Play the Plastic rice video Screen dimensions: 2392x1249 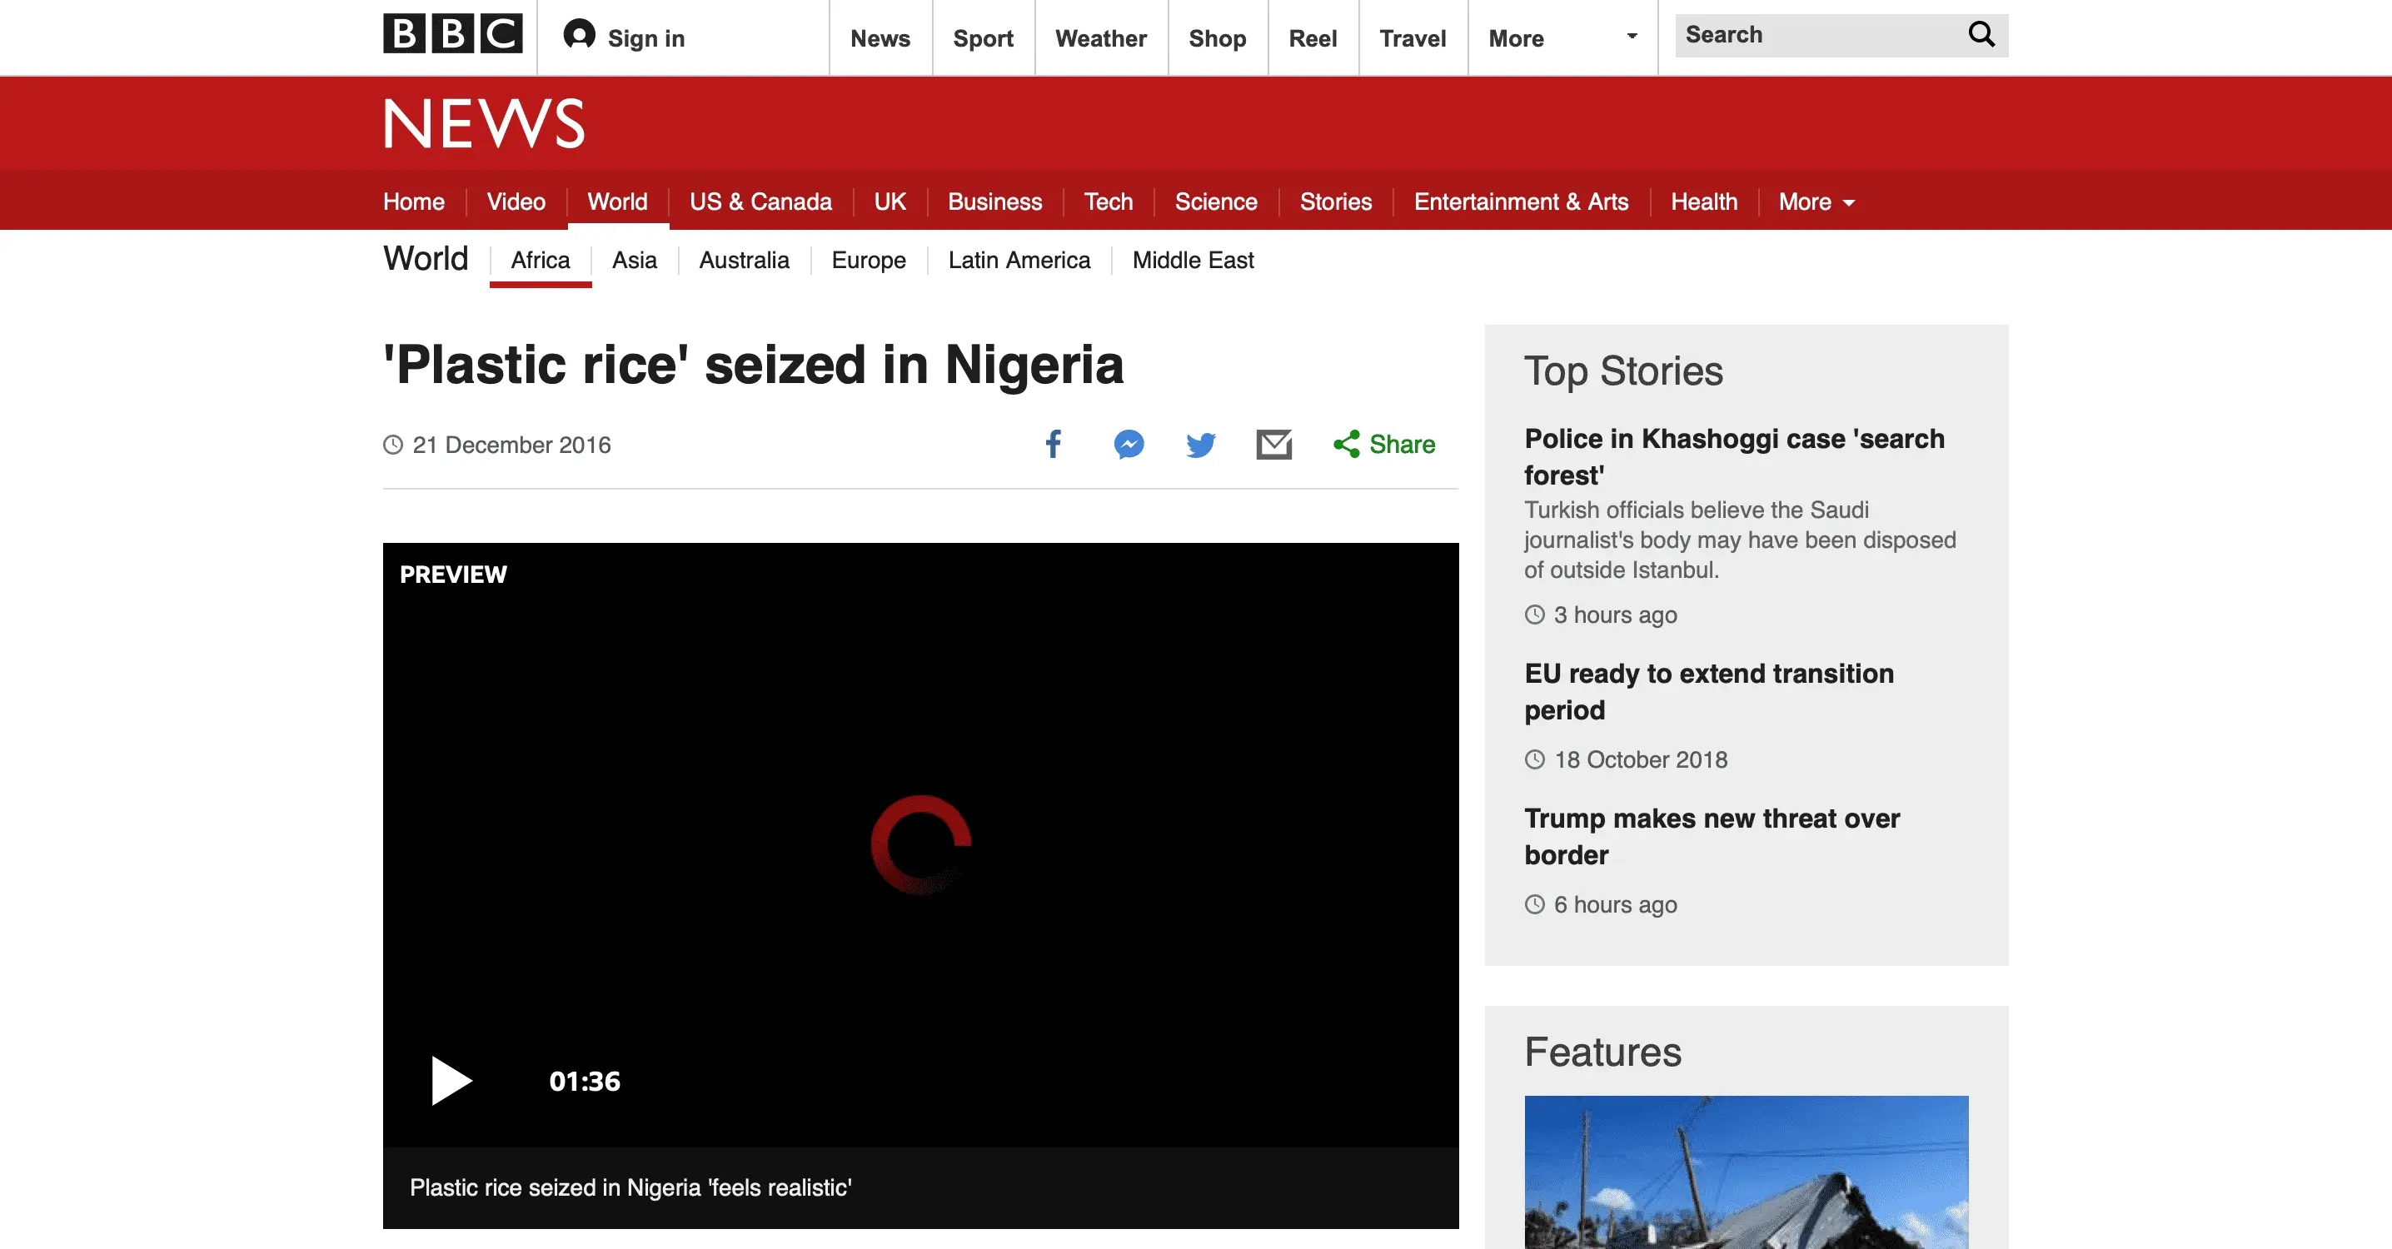pos(451,1080)
